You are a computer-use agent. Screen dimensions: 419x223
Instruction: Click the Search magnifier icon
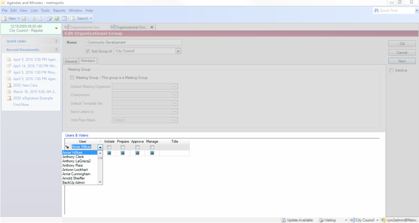pyautogui.click(x=73, y=19)
